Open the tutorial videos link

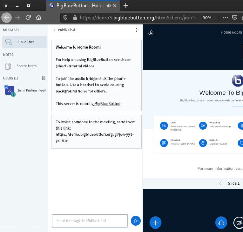82,66
